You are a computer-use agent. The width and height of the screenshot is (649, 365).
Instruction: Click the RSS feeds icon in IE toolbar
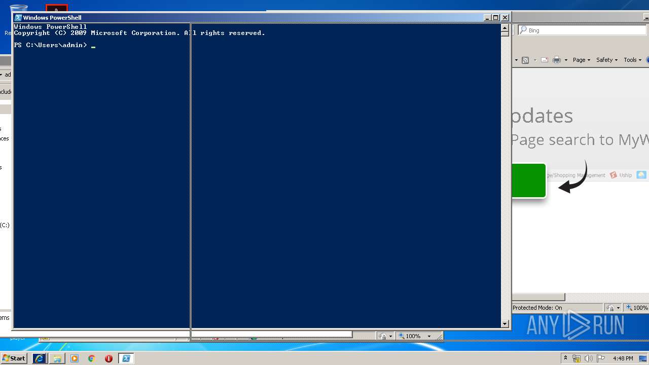[525, 60]
